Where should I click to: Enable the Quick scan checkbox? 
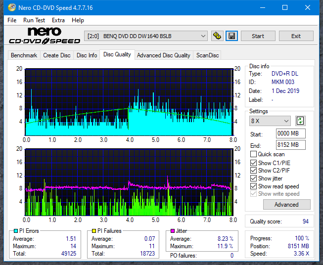[x=254, y=154]
